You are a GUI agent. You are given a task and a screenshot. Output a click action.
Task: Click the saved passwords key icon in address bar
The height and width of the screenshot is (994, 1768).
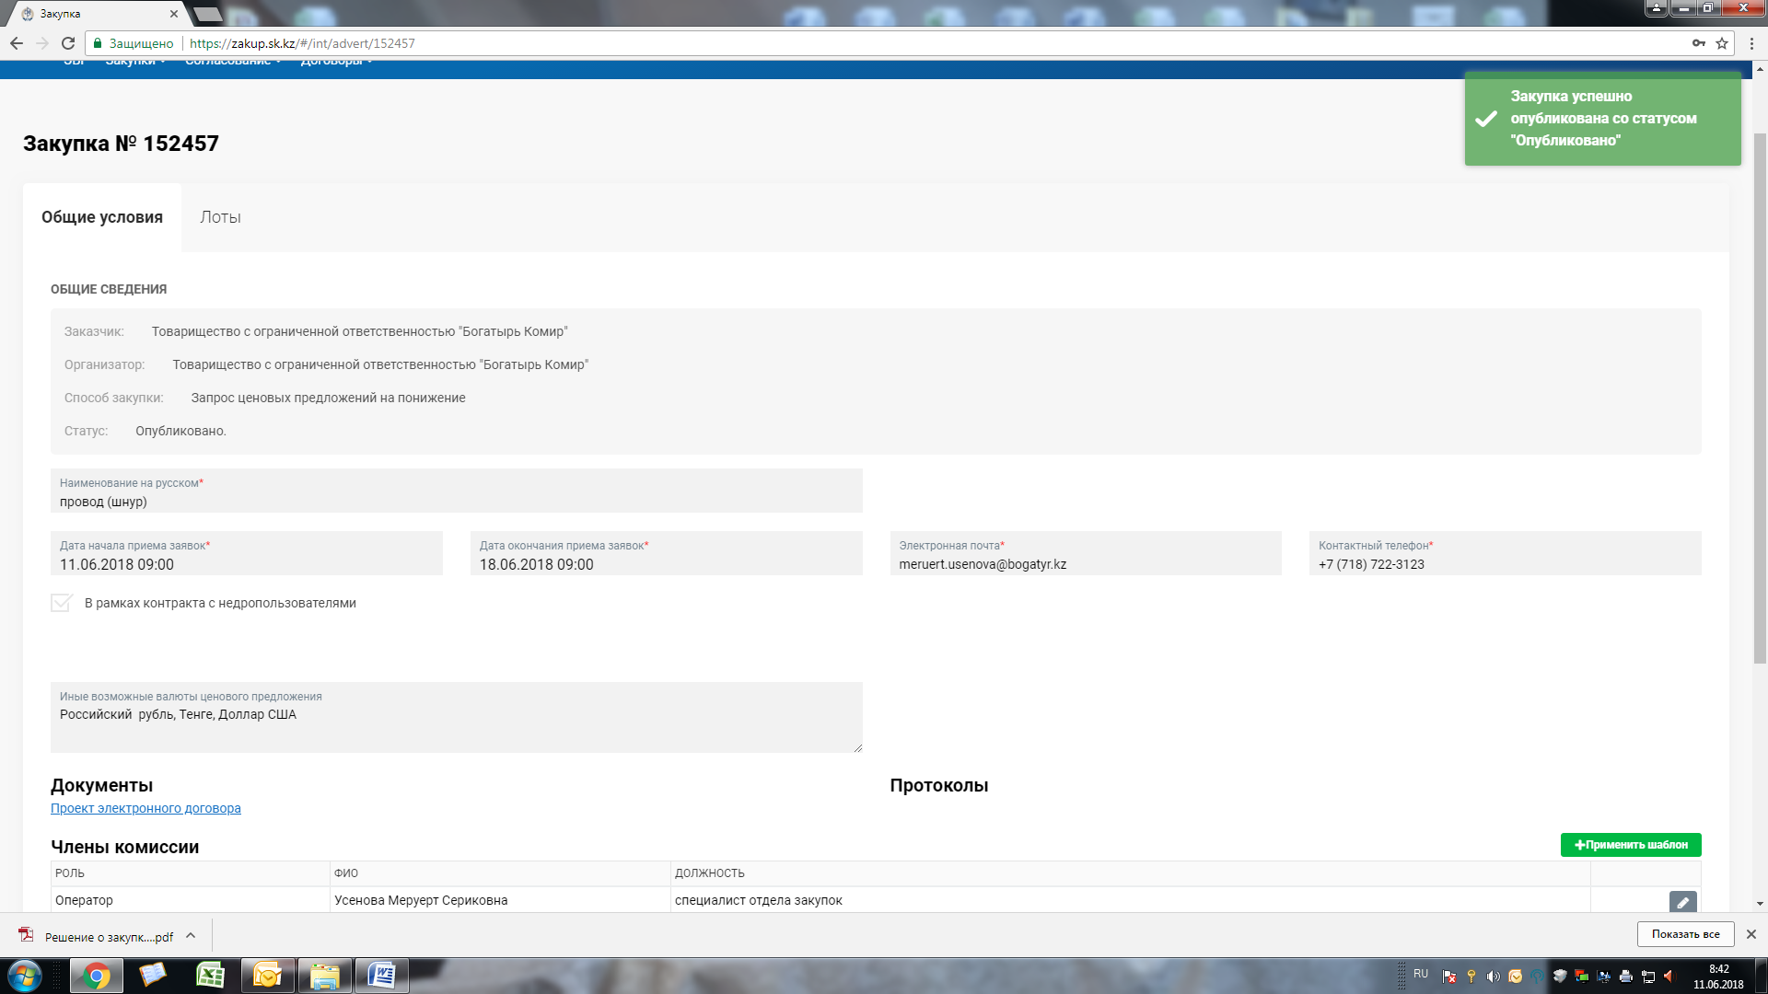1698,43
